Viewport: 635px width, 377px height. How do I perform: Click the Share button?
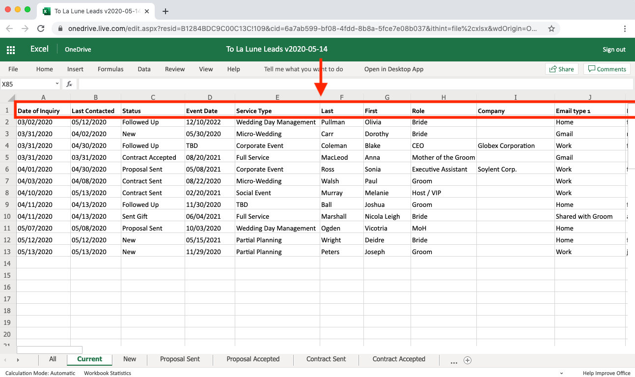click(x=562, y=69)
